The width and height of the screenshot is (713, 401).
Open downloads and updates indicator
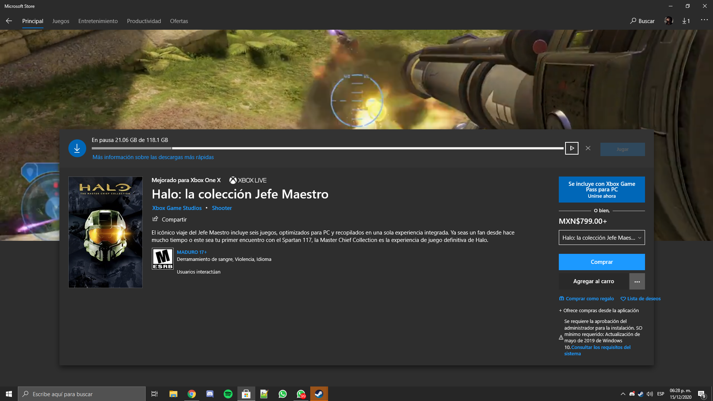686,21
